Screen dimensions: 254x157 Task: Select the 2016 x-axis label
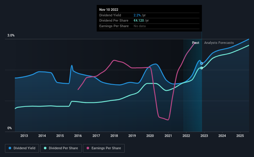78,136
